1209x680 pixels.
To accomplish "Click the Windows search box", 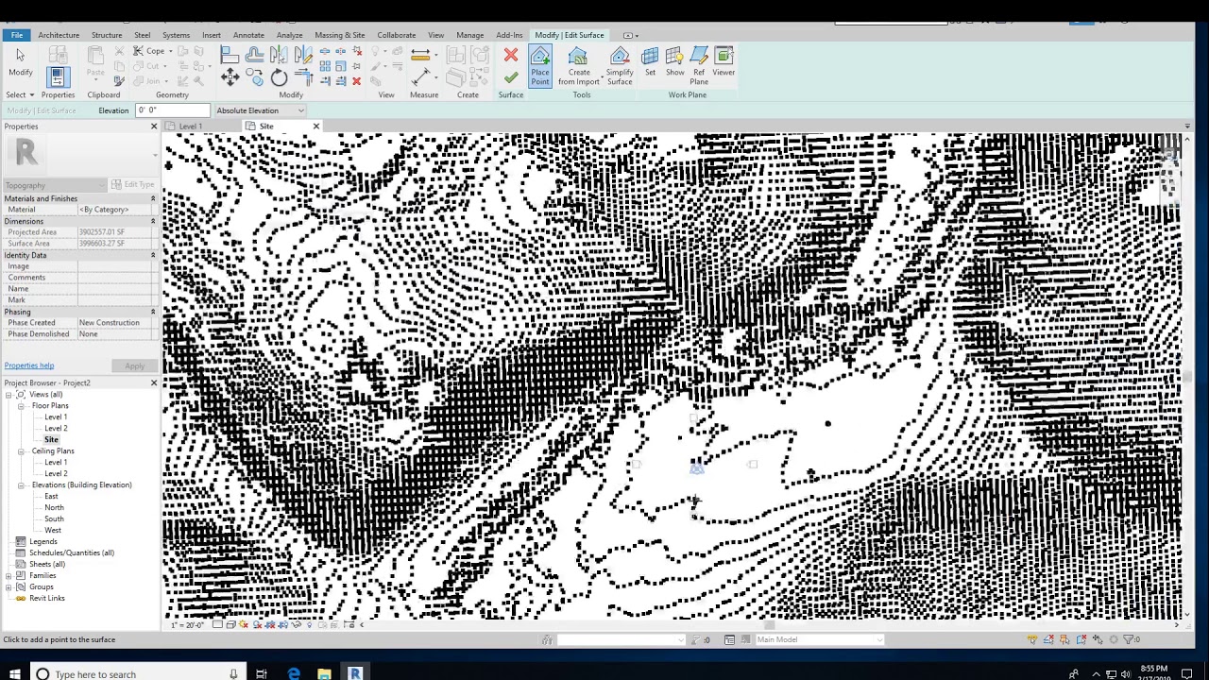I will pos(137,673).
